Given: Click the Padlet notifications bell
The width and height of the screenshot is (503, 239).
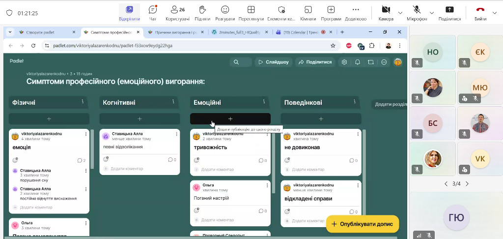Looking at the screenshot, I should (x=358, y=62).
